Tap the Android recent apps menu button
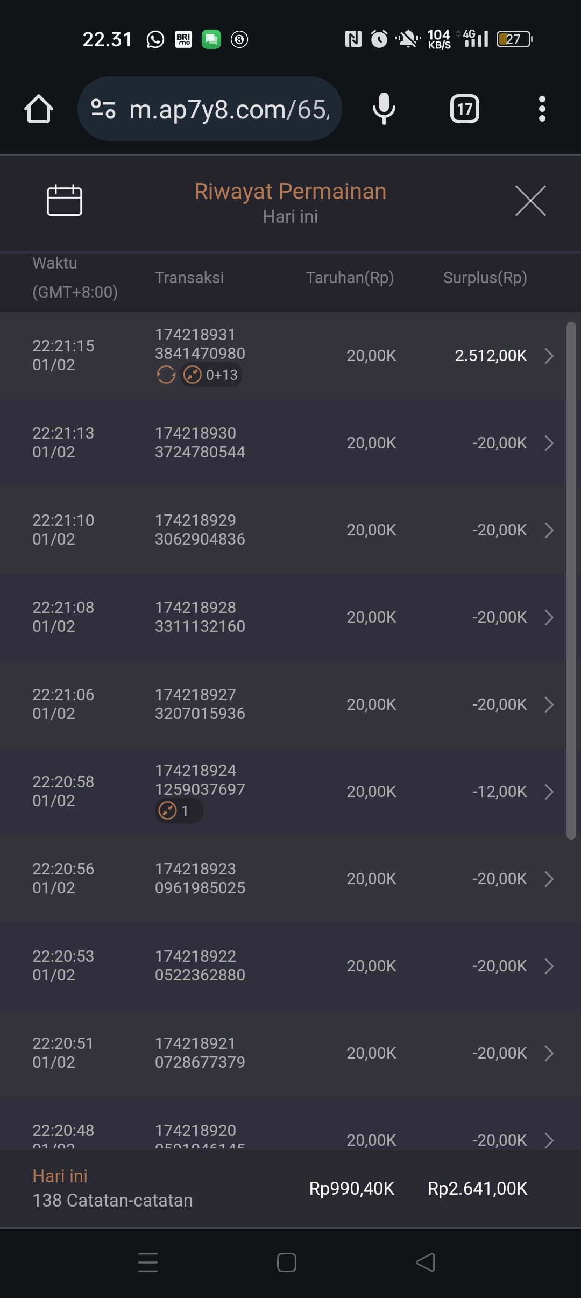 148,1262
